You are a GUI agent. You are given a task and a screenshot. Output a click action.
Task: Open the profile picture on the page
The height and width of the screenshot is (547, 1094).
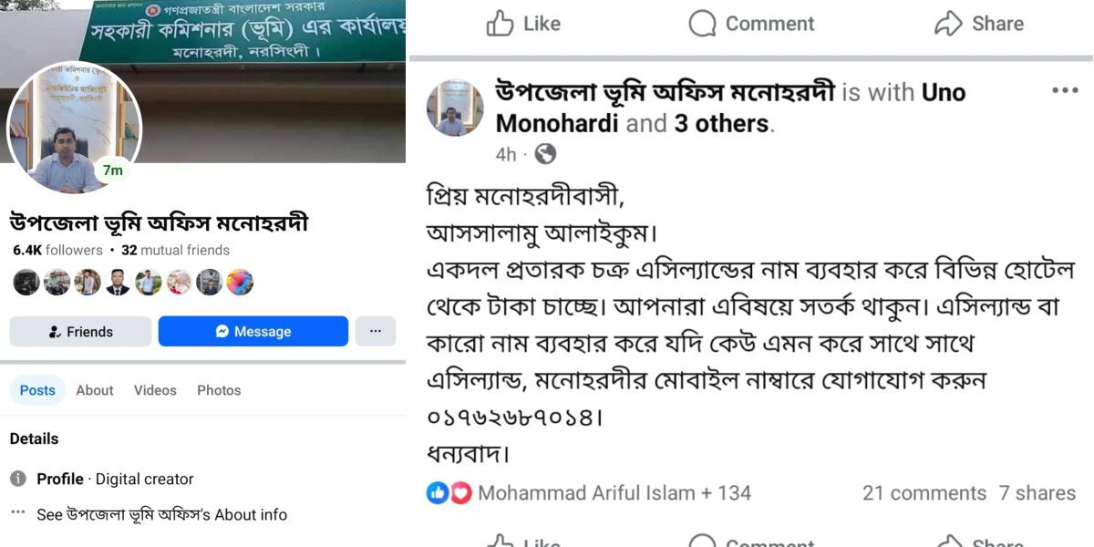pos(74,129)
